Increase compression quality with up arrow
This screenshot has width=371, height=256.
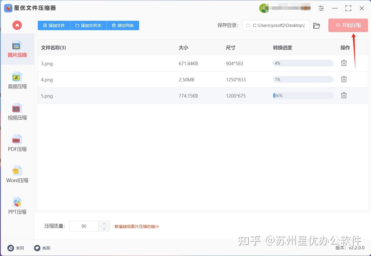(104, 224)
